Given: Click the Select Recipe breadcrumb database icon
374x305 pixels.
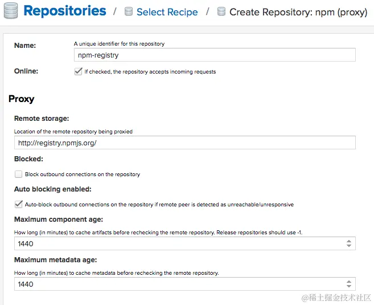Looking at the screenshot, I should [x=129, y=11].
